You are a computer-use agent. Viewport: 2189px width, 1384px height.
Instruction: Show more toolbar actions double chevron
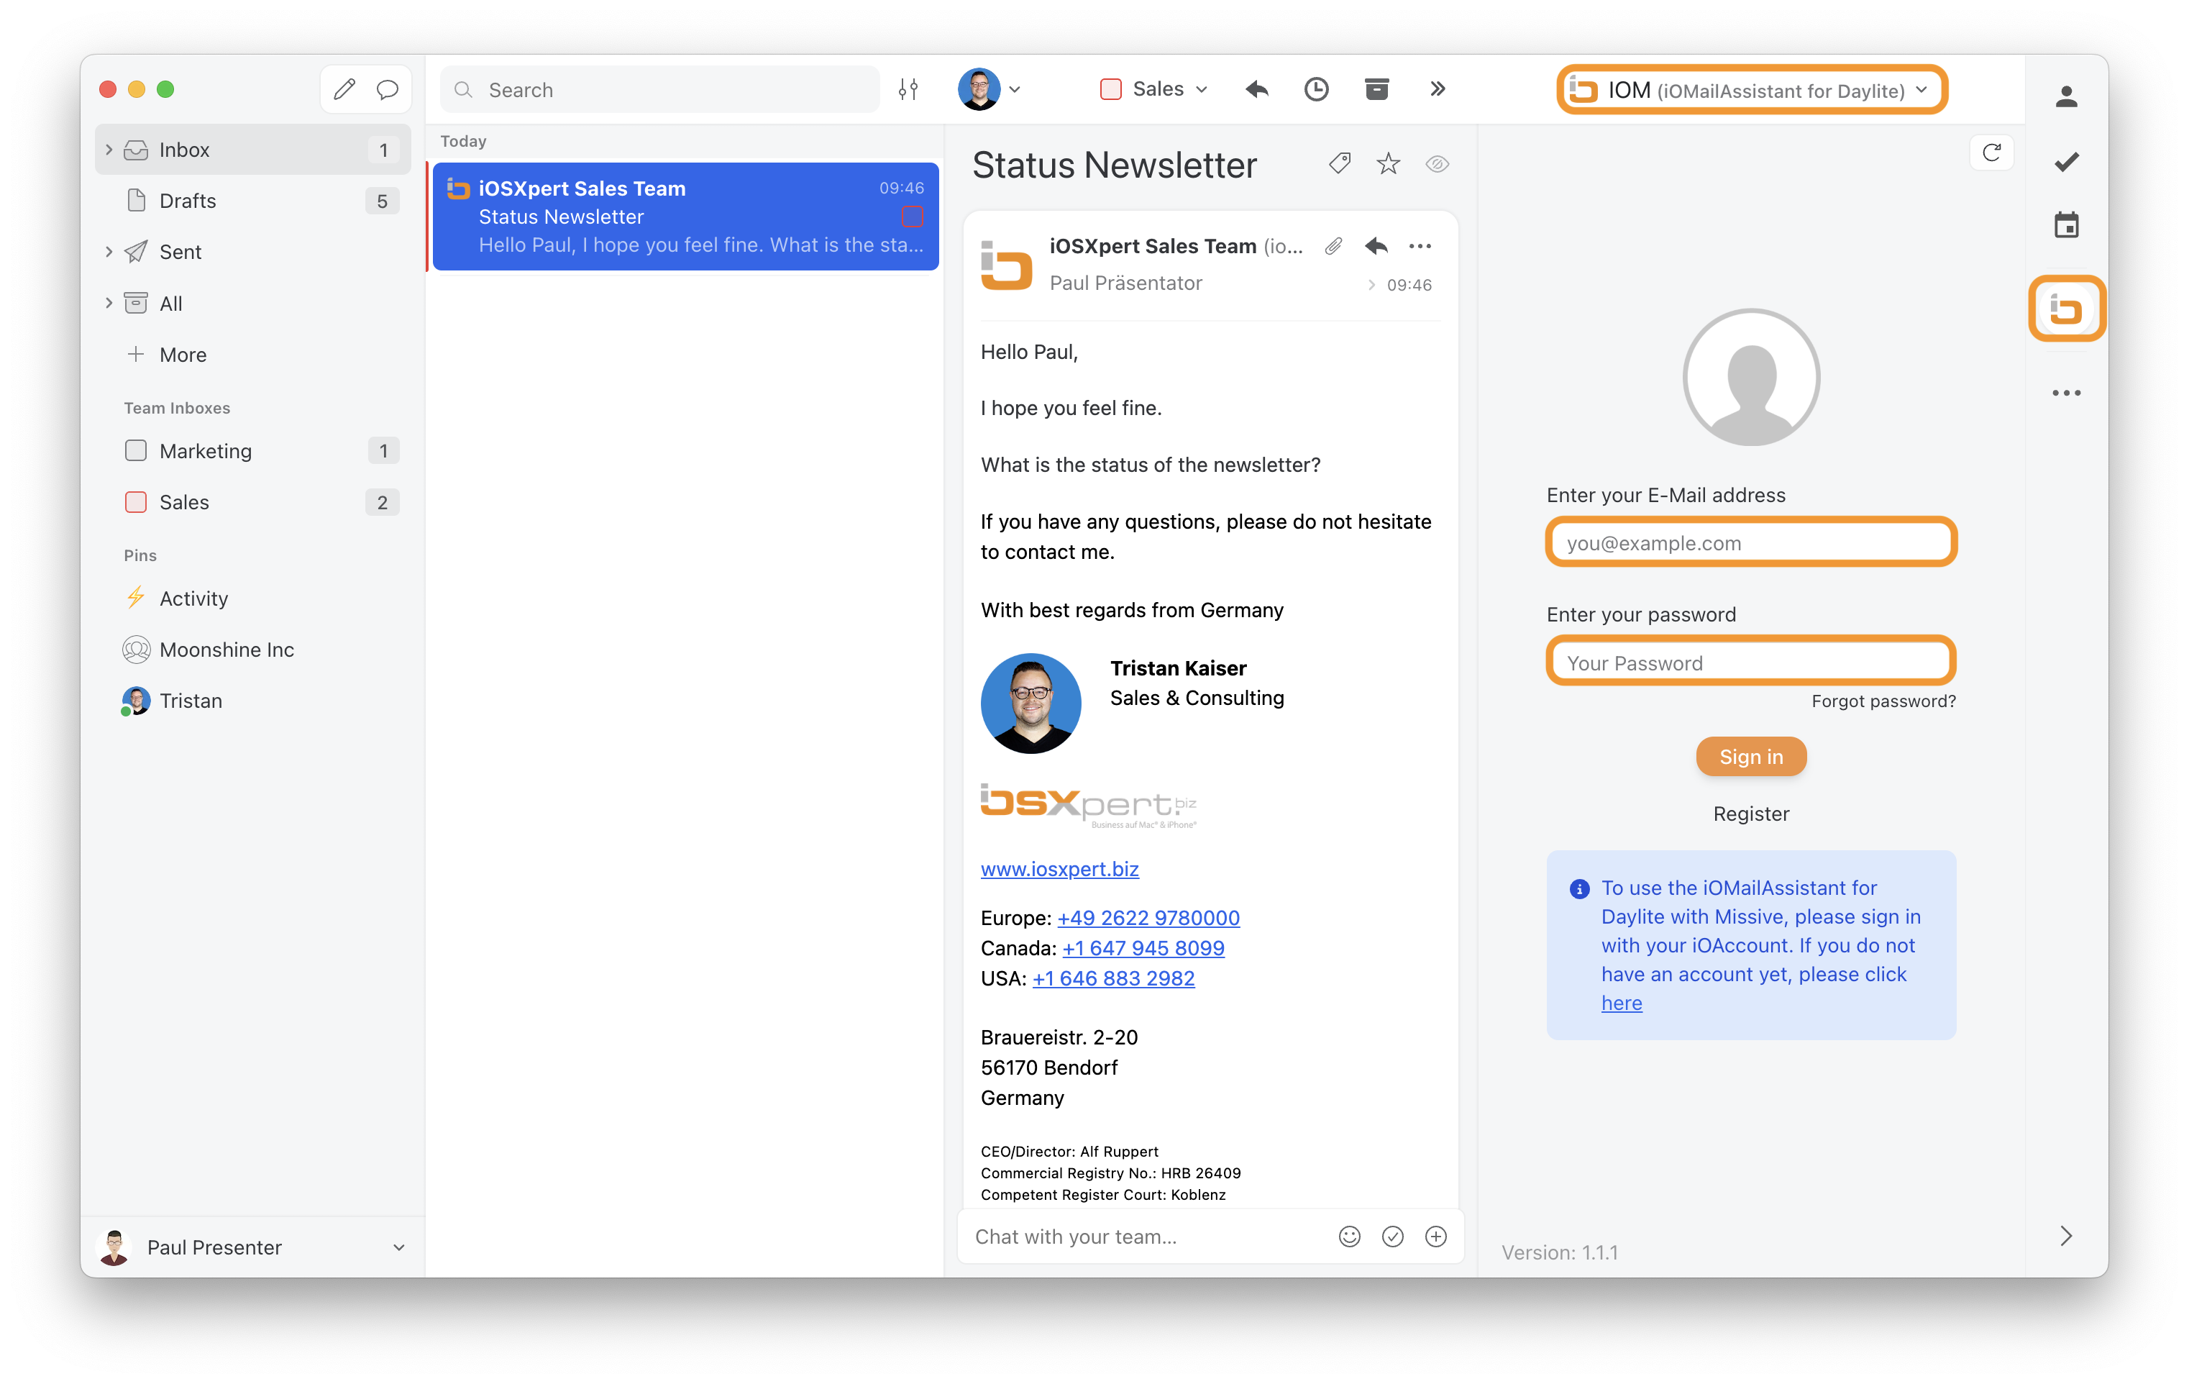[x=1438, y=89]
